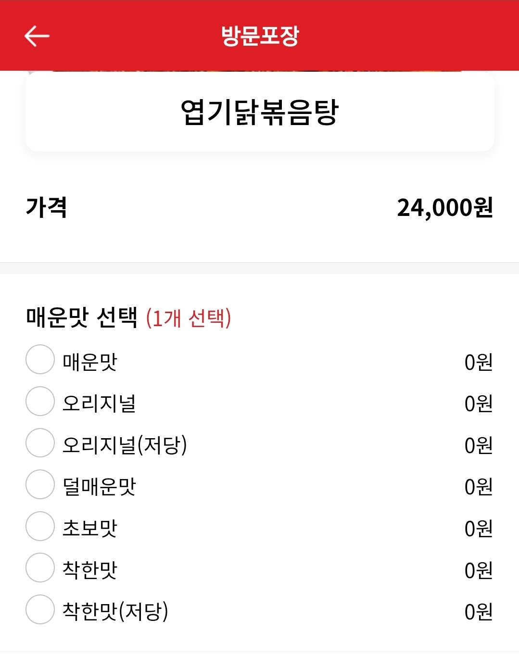The height and width of the screenshot is (657, 519).
Task: Click the 방문포장 header title
Action: click(x=260, y=36)
